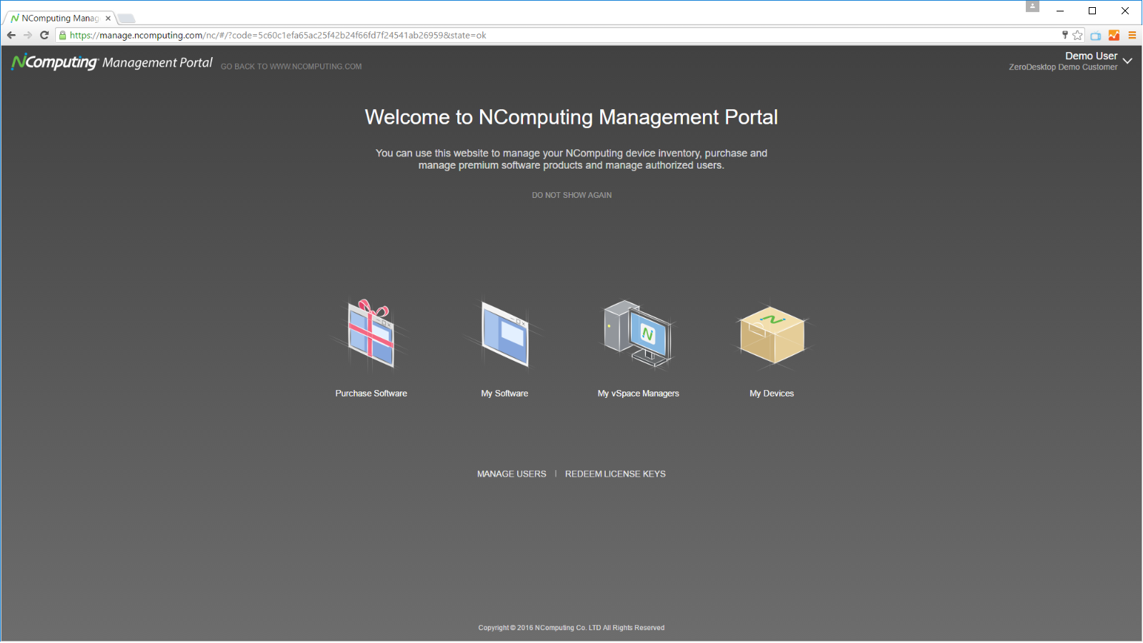Click the orange chart extension icon

point(1114,35)
